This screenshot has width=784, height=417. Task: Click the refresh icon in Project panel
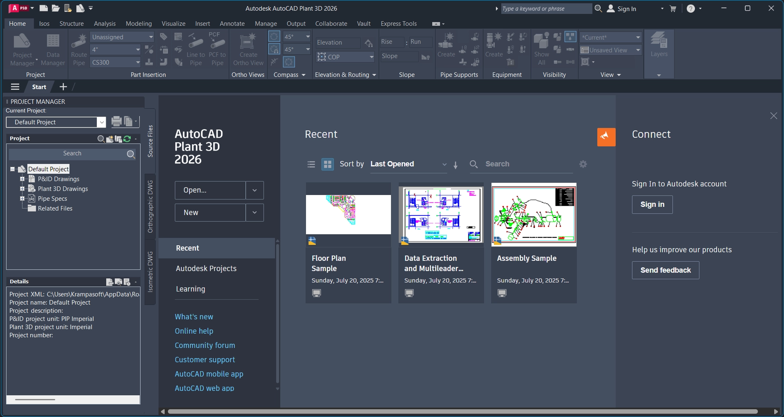point(127,139)
